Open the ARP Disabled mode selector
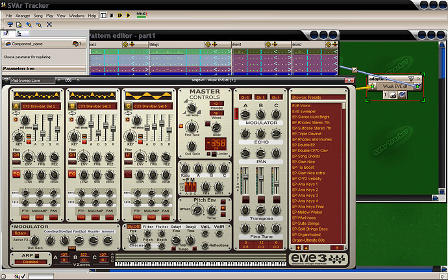Image resolution: width=448 pixels, height=280 pixels. point(31,262)
